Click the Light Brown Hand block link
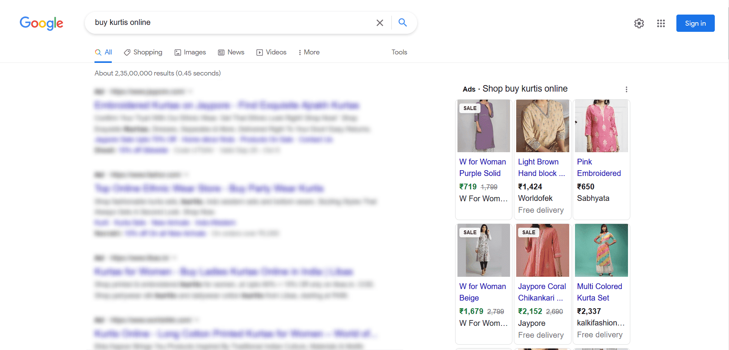This screenshot has width=729, height=350. 542,168
